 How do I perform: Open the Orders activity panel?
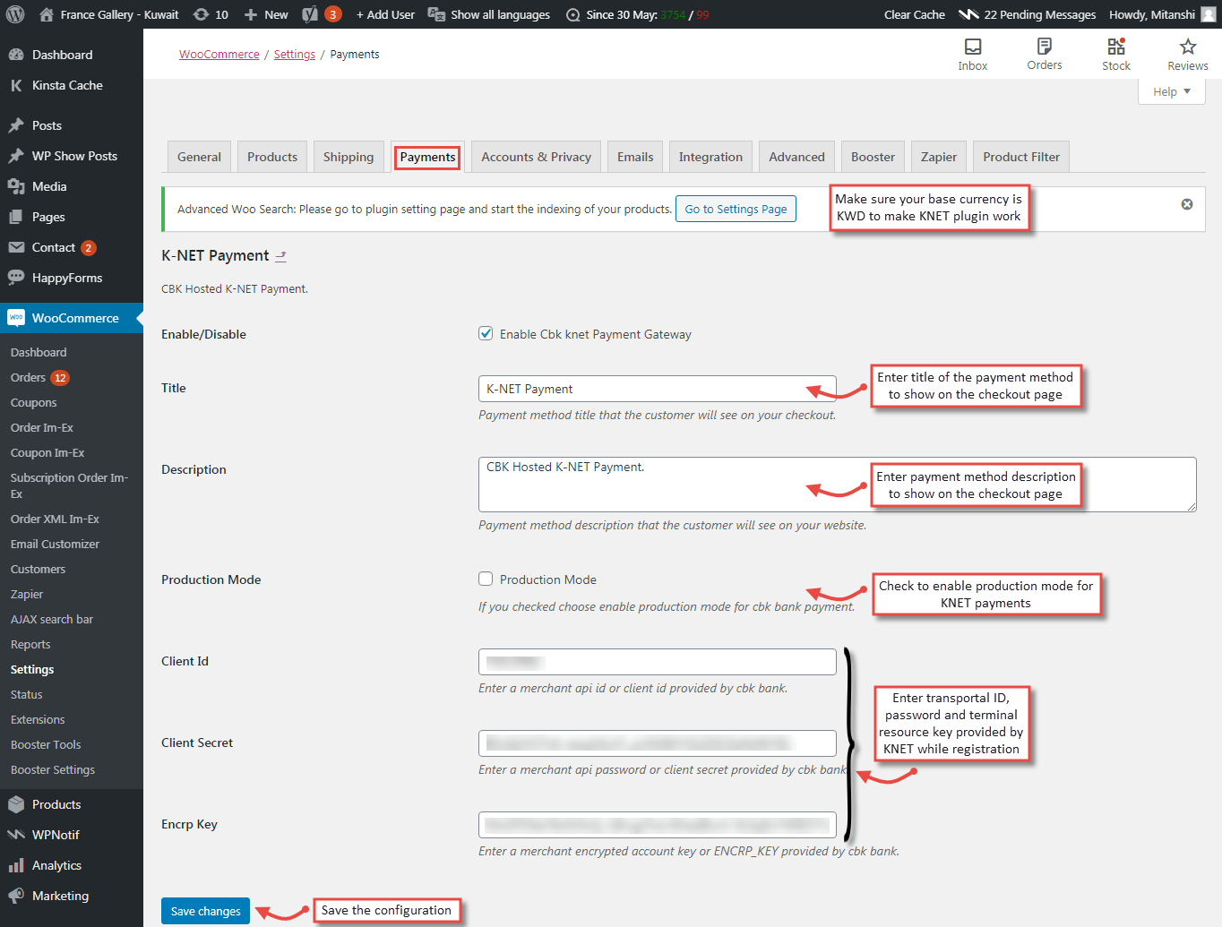pos(1045,54)
